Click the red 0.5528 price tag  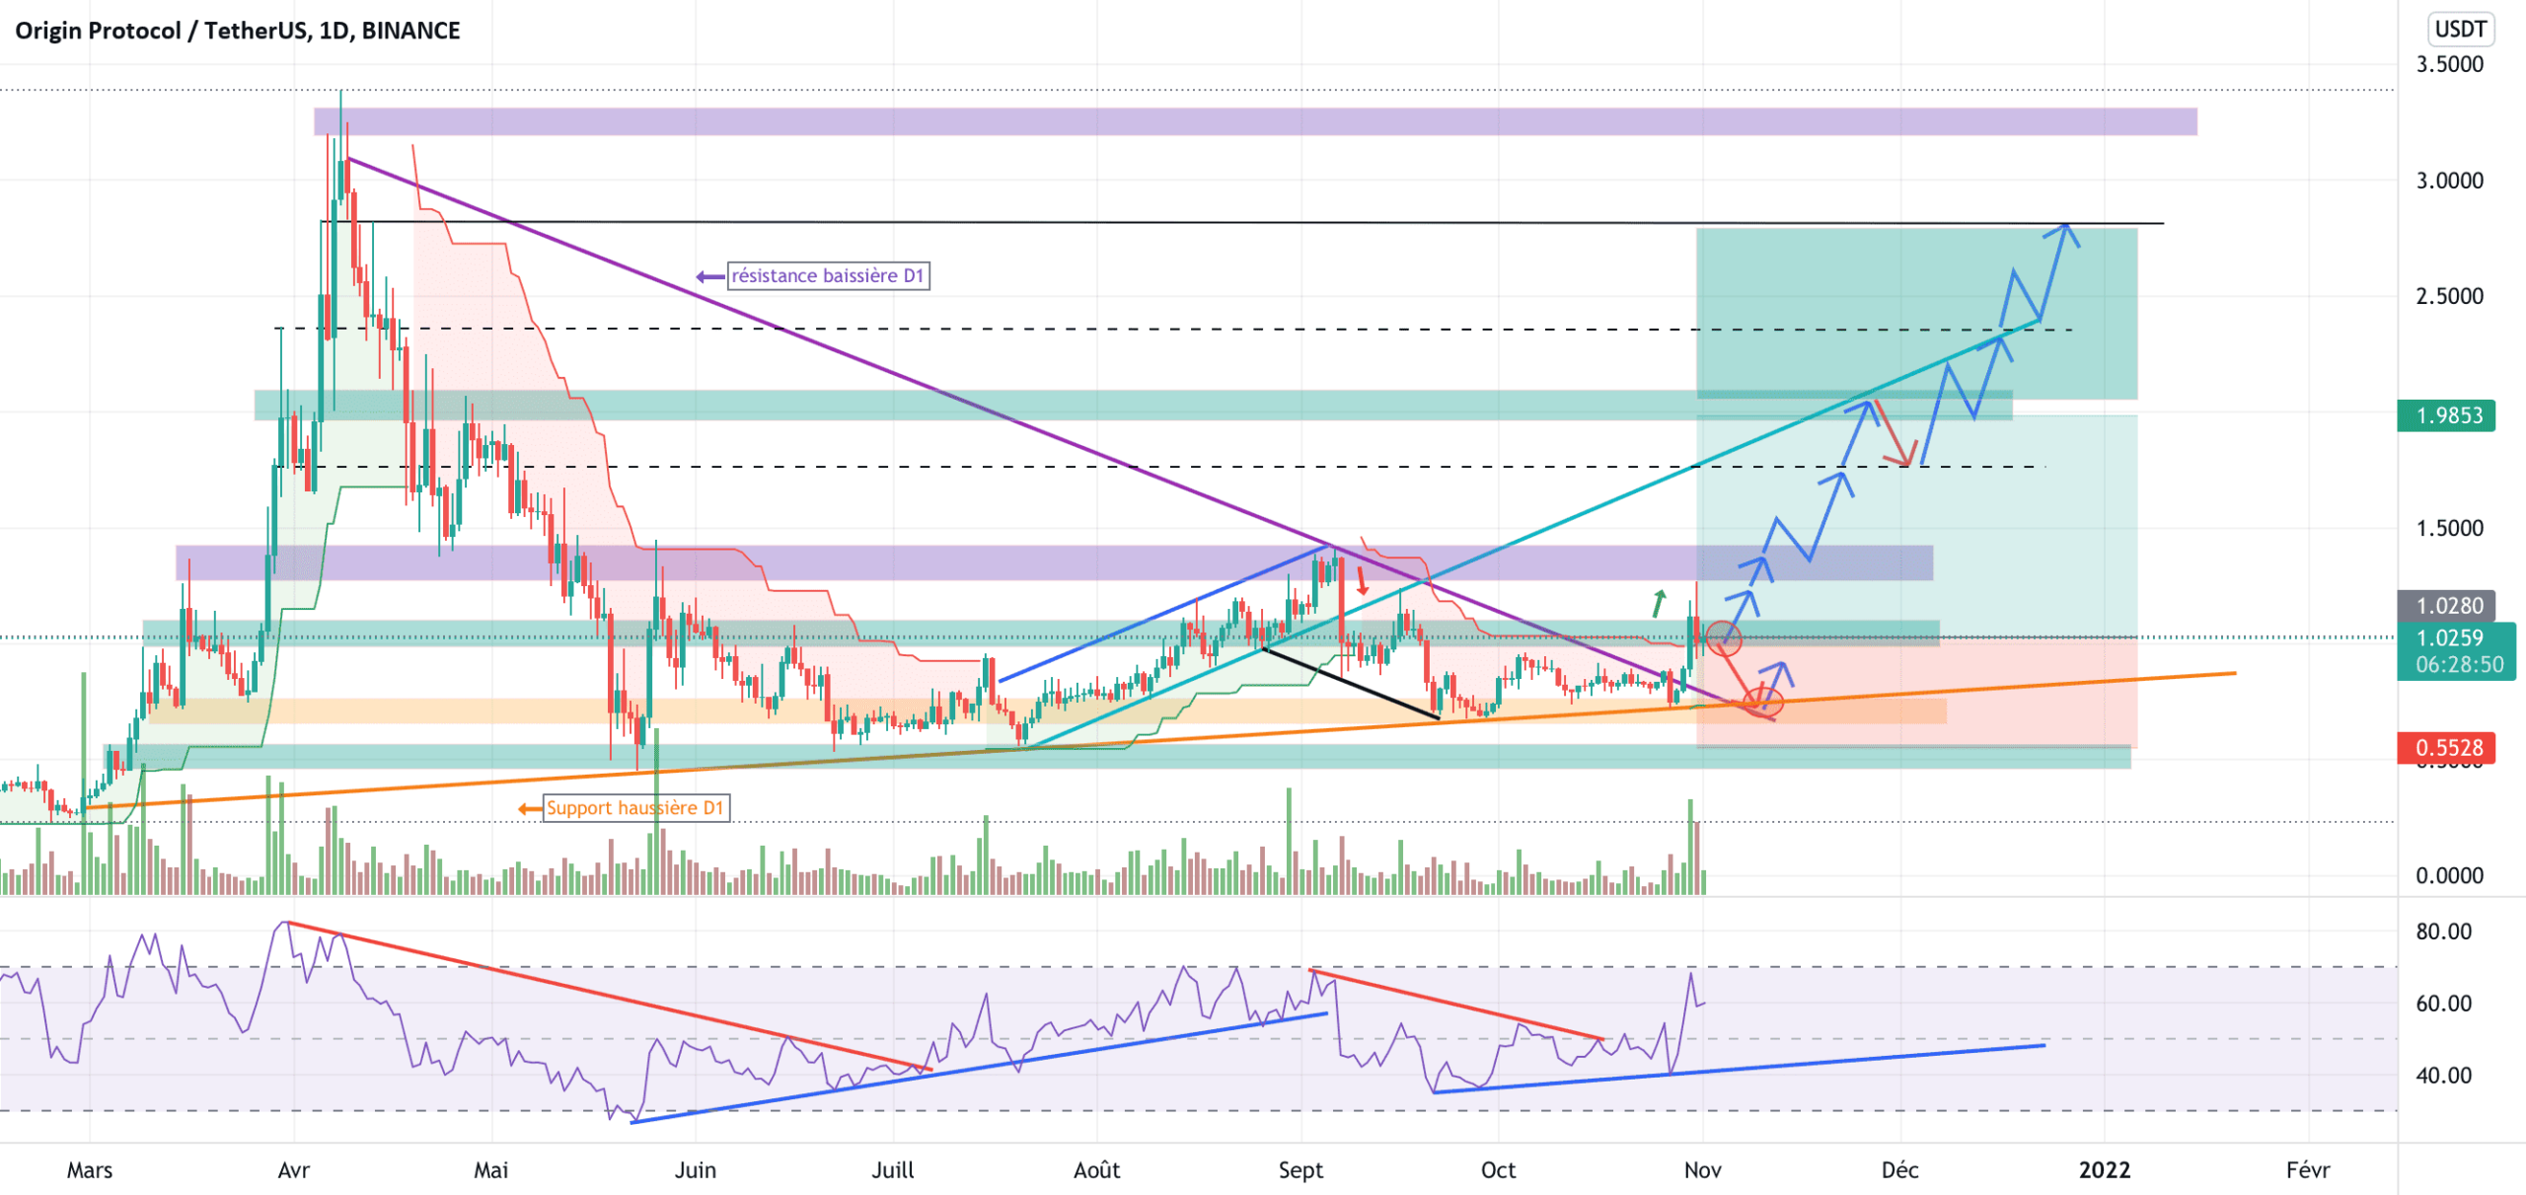(2446, 748)
